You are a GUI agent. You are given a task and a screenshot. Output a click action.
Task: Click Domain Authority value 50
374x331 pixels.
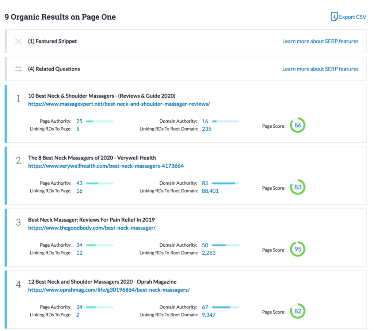coord(205,245)
